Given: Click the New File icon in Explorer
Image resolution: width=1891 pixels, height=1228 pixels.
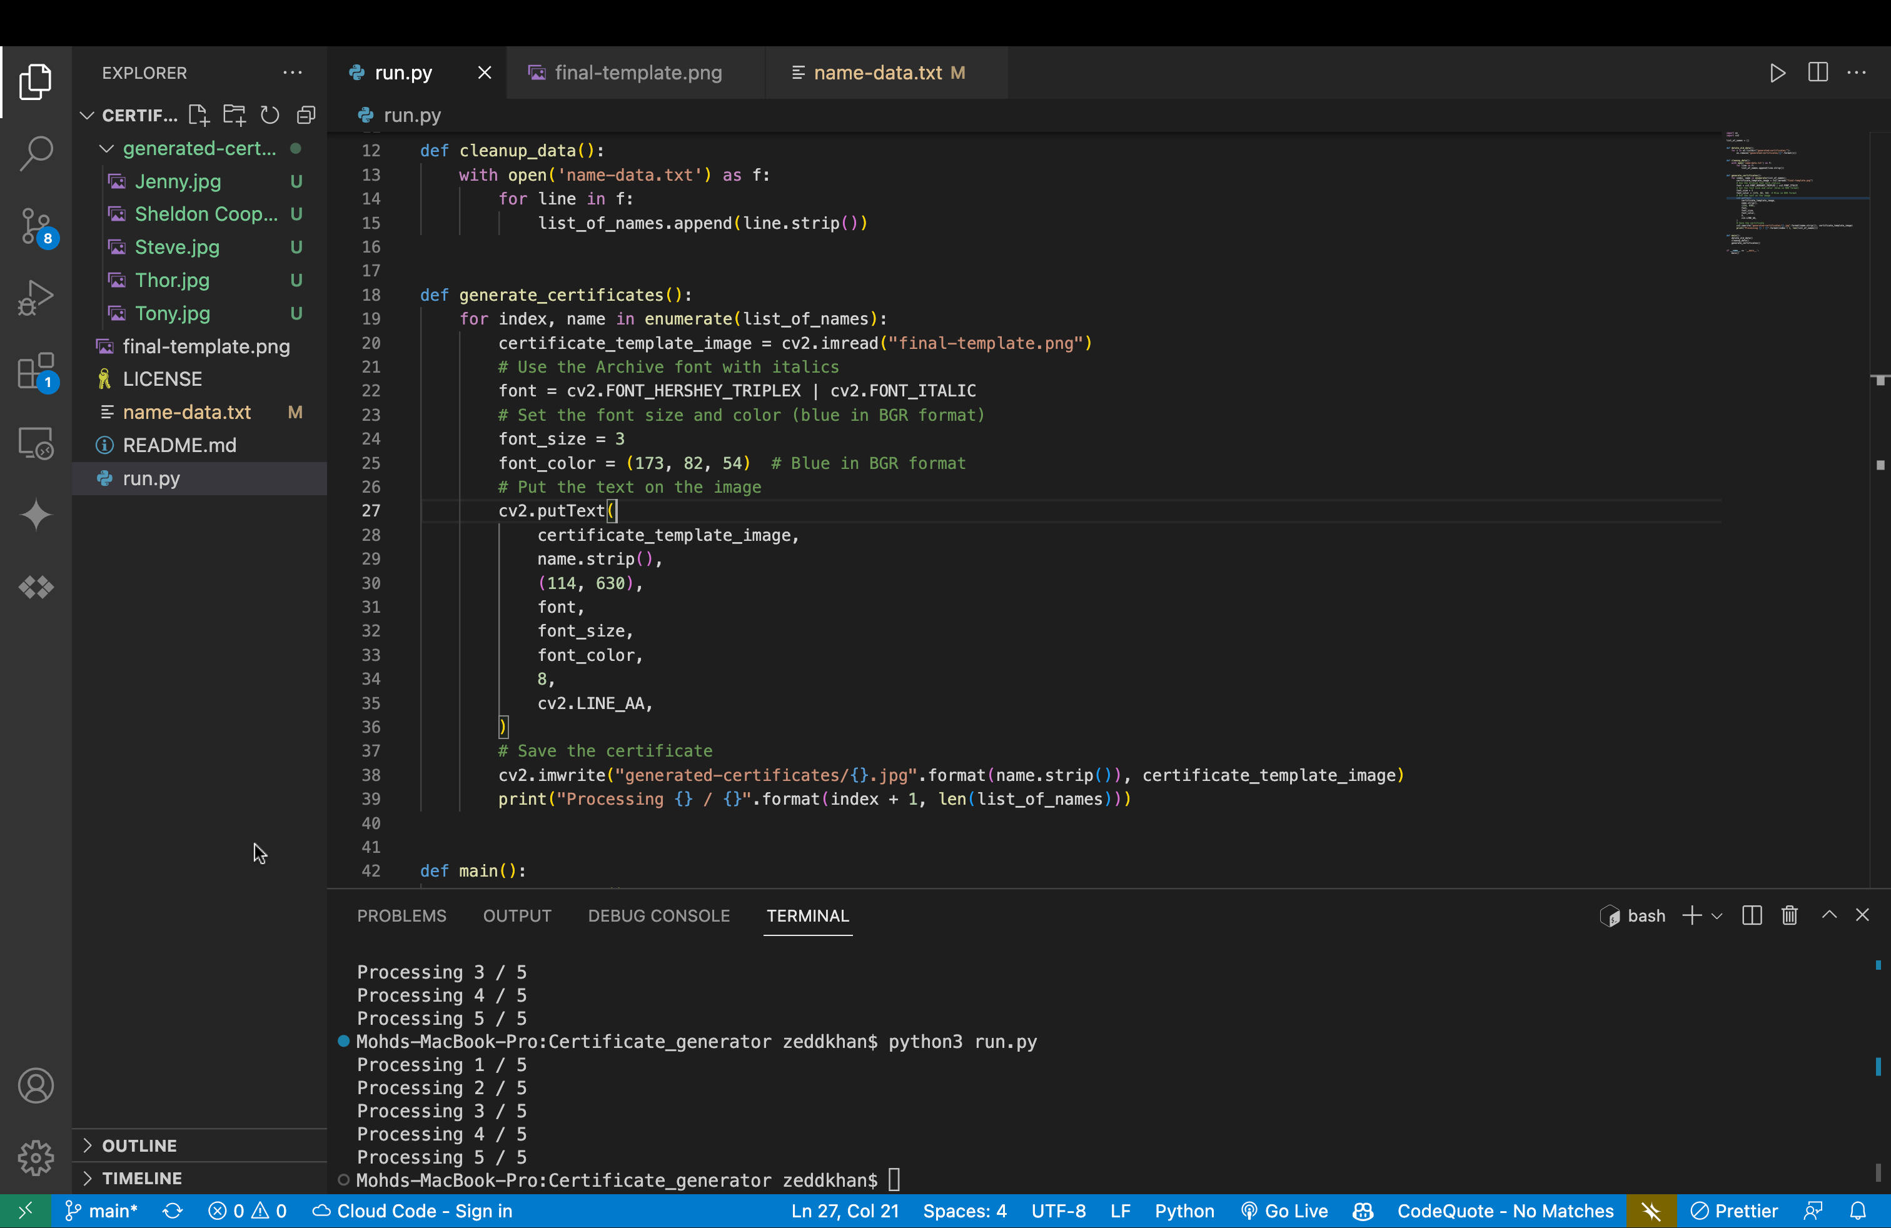Looking at the screenshot, I should coord(199,115).
